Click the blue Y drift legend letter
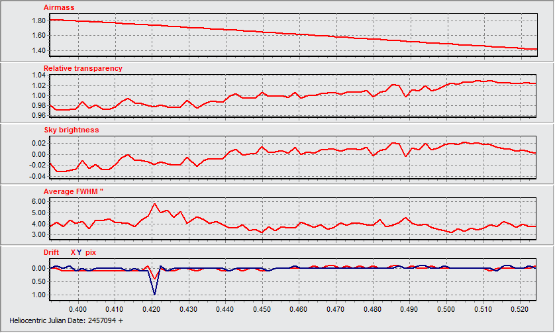The width and height of the screenshot is (555, 333). click(79, 253)
